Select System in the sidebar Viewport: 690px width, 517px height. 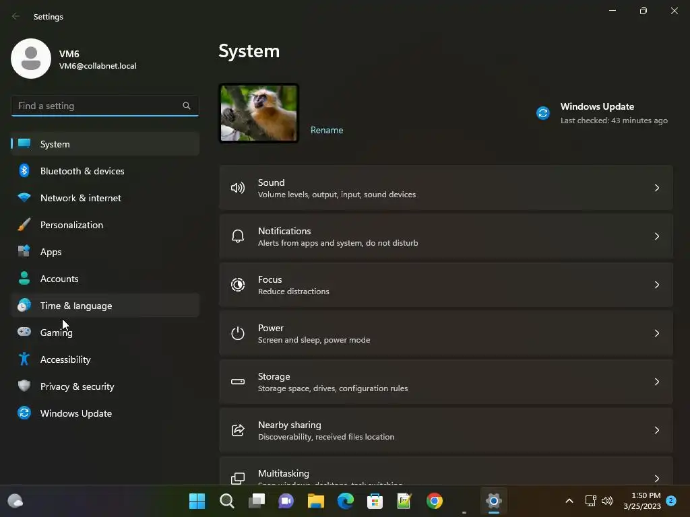coord(105,144)
